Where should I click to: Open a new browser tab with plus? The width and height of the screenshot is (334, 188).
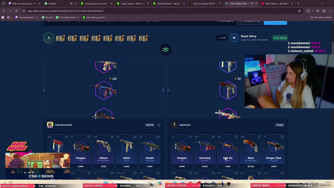[298, 4]
